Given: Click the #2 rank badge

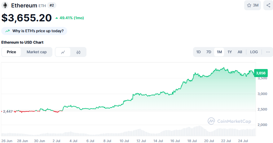Looking at the screenshot, I should pyautogui.click(x=52, y=5).
